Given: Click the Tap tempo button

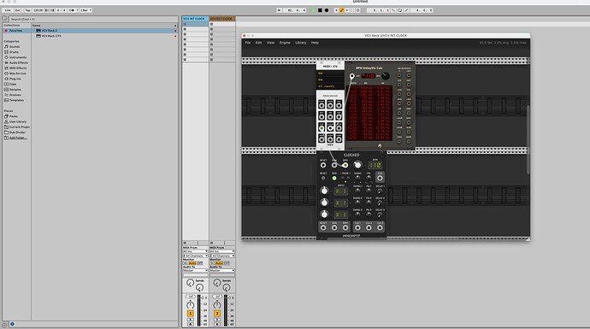Looking at the screenshot, I should click(x=27, y=10).
